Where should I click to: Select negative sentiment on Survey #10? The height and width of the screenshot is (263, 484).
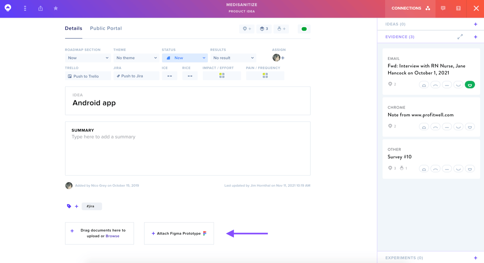(435, 169)
